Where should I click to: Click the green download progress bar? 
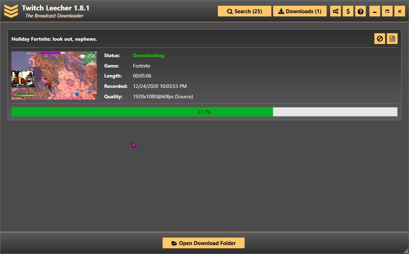click(x=142, y=112)
